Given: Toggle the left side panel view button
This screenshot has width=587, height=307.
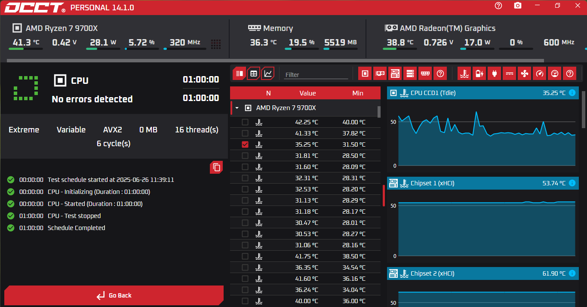Looking at the screenshot, I should point(240,74).
